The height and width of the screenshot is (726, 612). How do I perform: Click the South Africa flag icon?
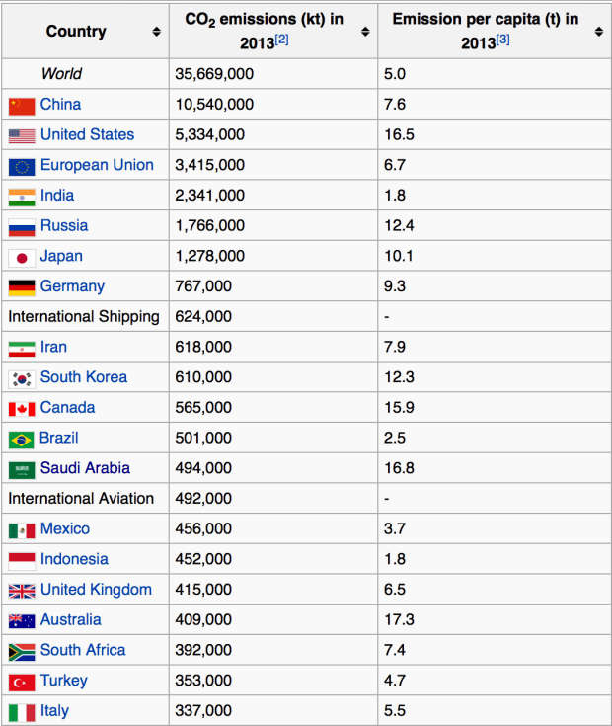tap(22, 651)
